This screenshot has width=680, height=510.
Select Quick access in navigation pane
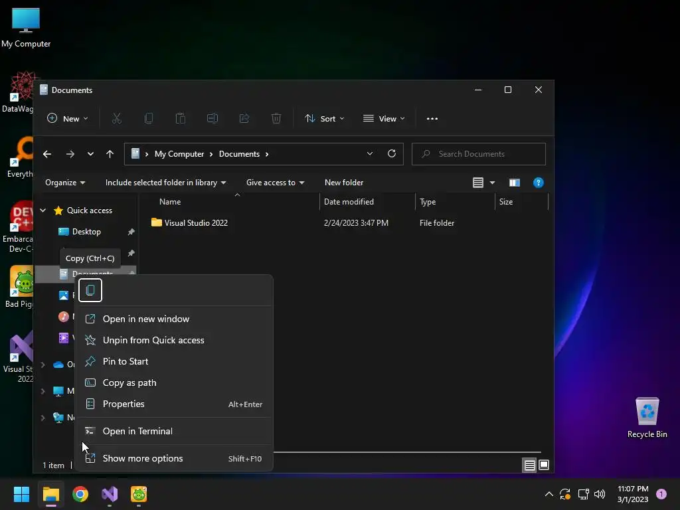coord(90,211)
